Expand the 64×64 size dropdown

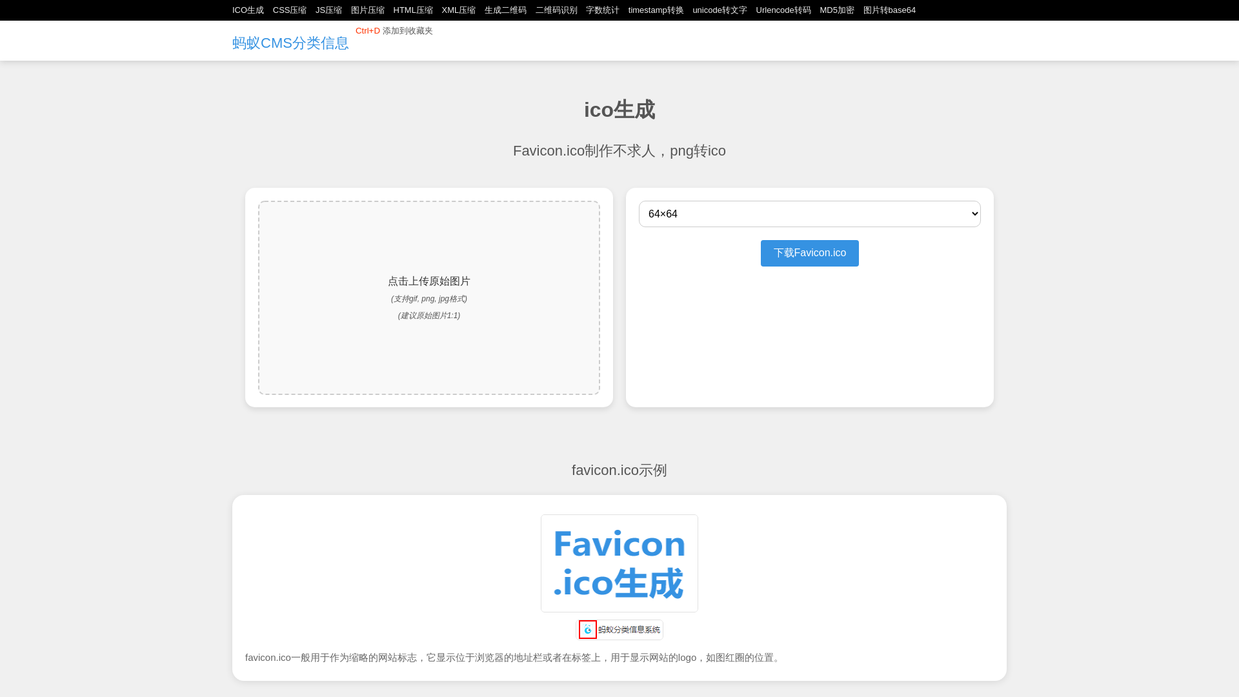[809, 214]
